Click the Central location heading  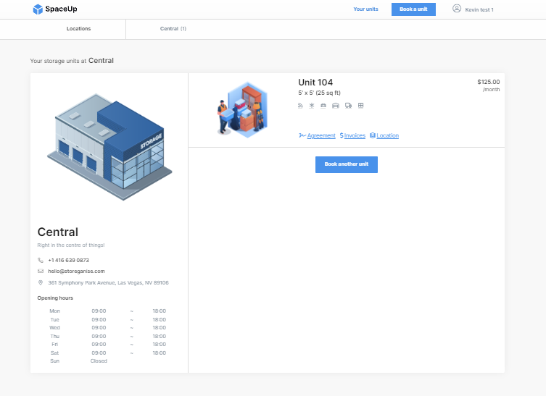click(58, 232)
